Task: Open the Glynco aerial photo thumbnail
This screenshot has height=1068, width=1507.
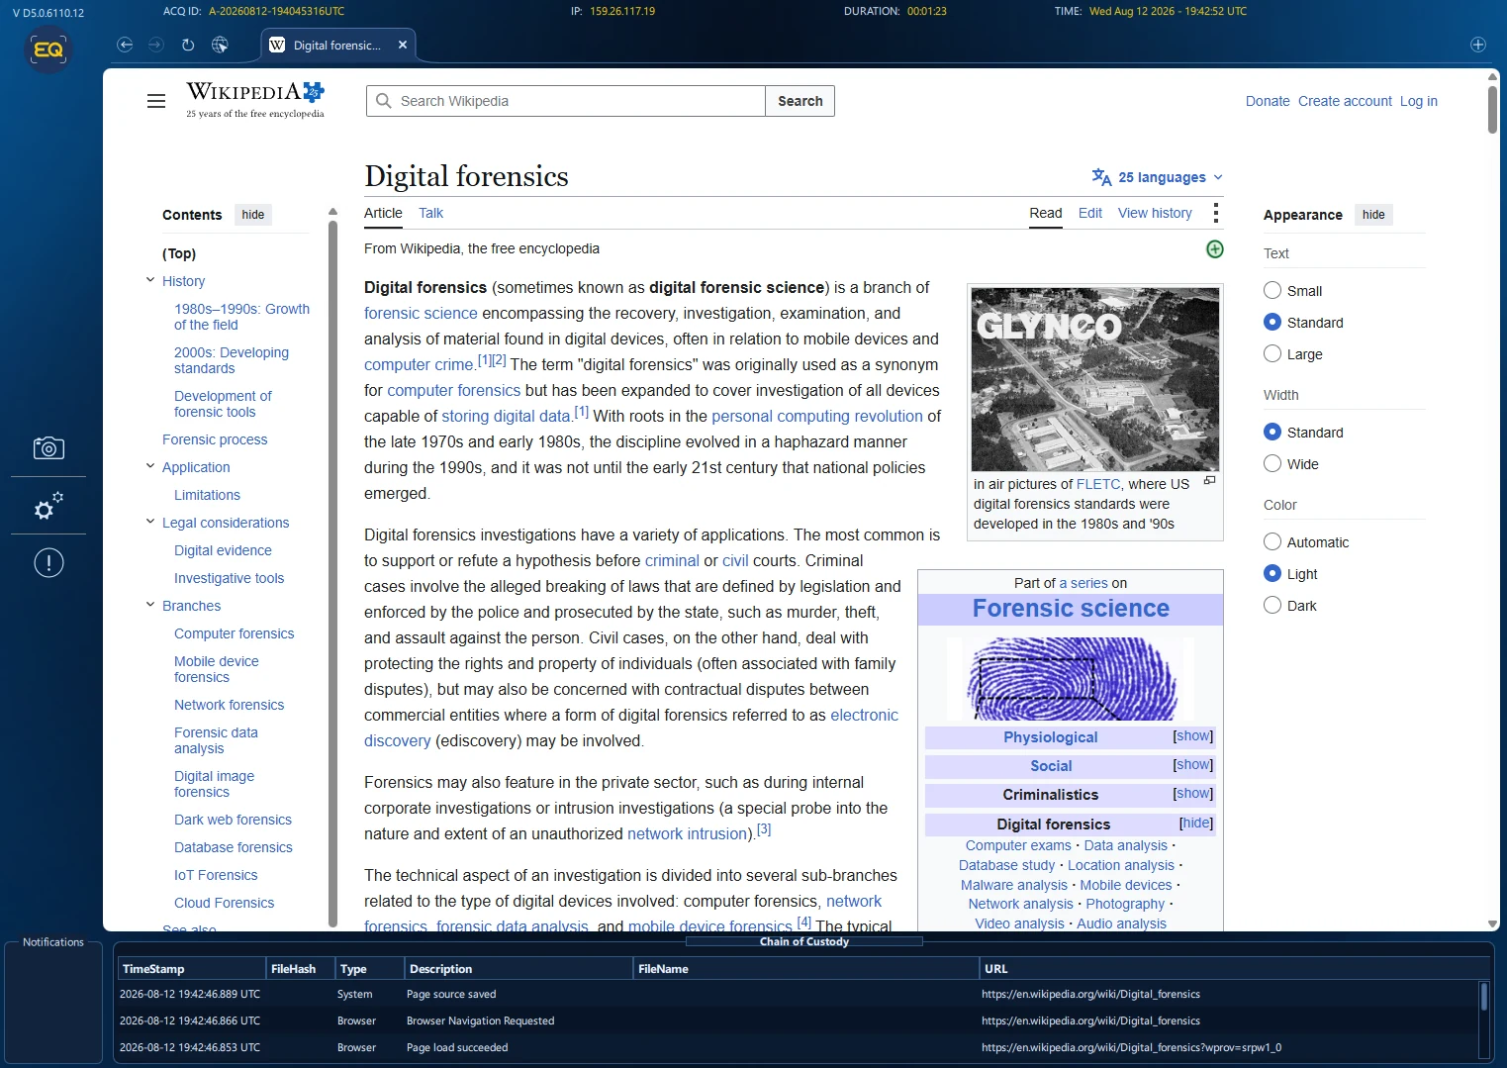Action: [x=1094, y=379]
